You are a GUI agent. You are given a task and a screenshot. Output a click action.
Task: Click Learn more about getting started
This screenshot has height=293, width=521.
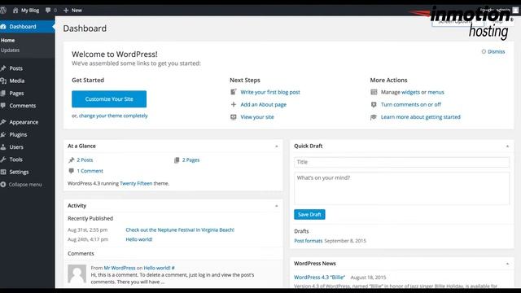coord(421,117)
